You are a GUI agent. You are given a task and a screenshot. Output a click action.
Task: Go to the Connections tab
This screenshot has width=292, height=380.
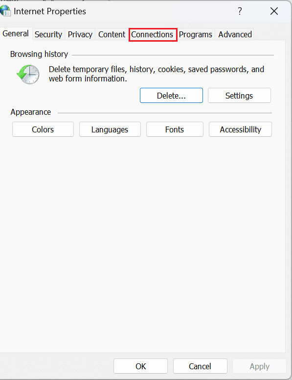coord(152,34)
